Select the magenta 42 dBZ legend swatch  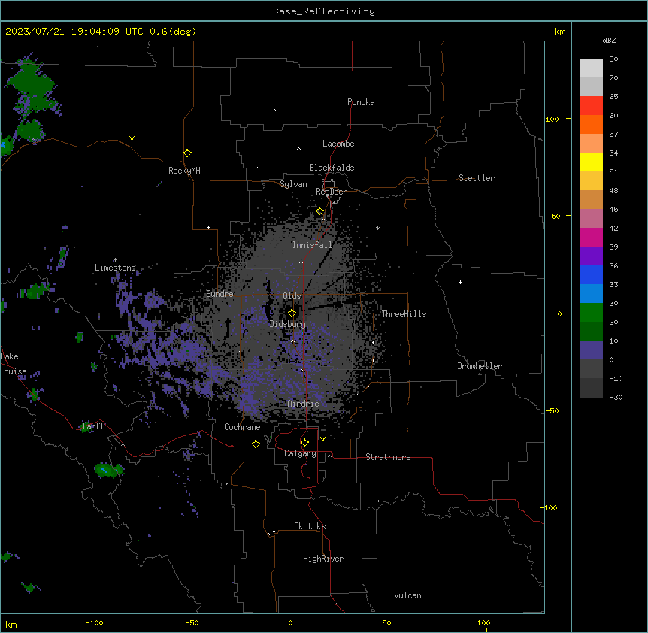point(591,237)
